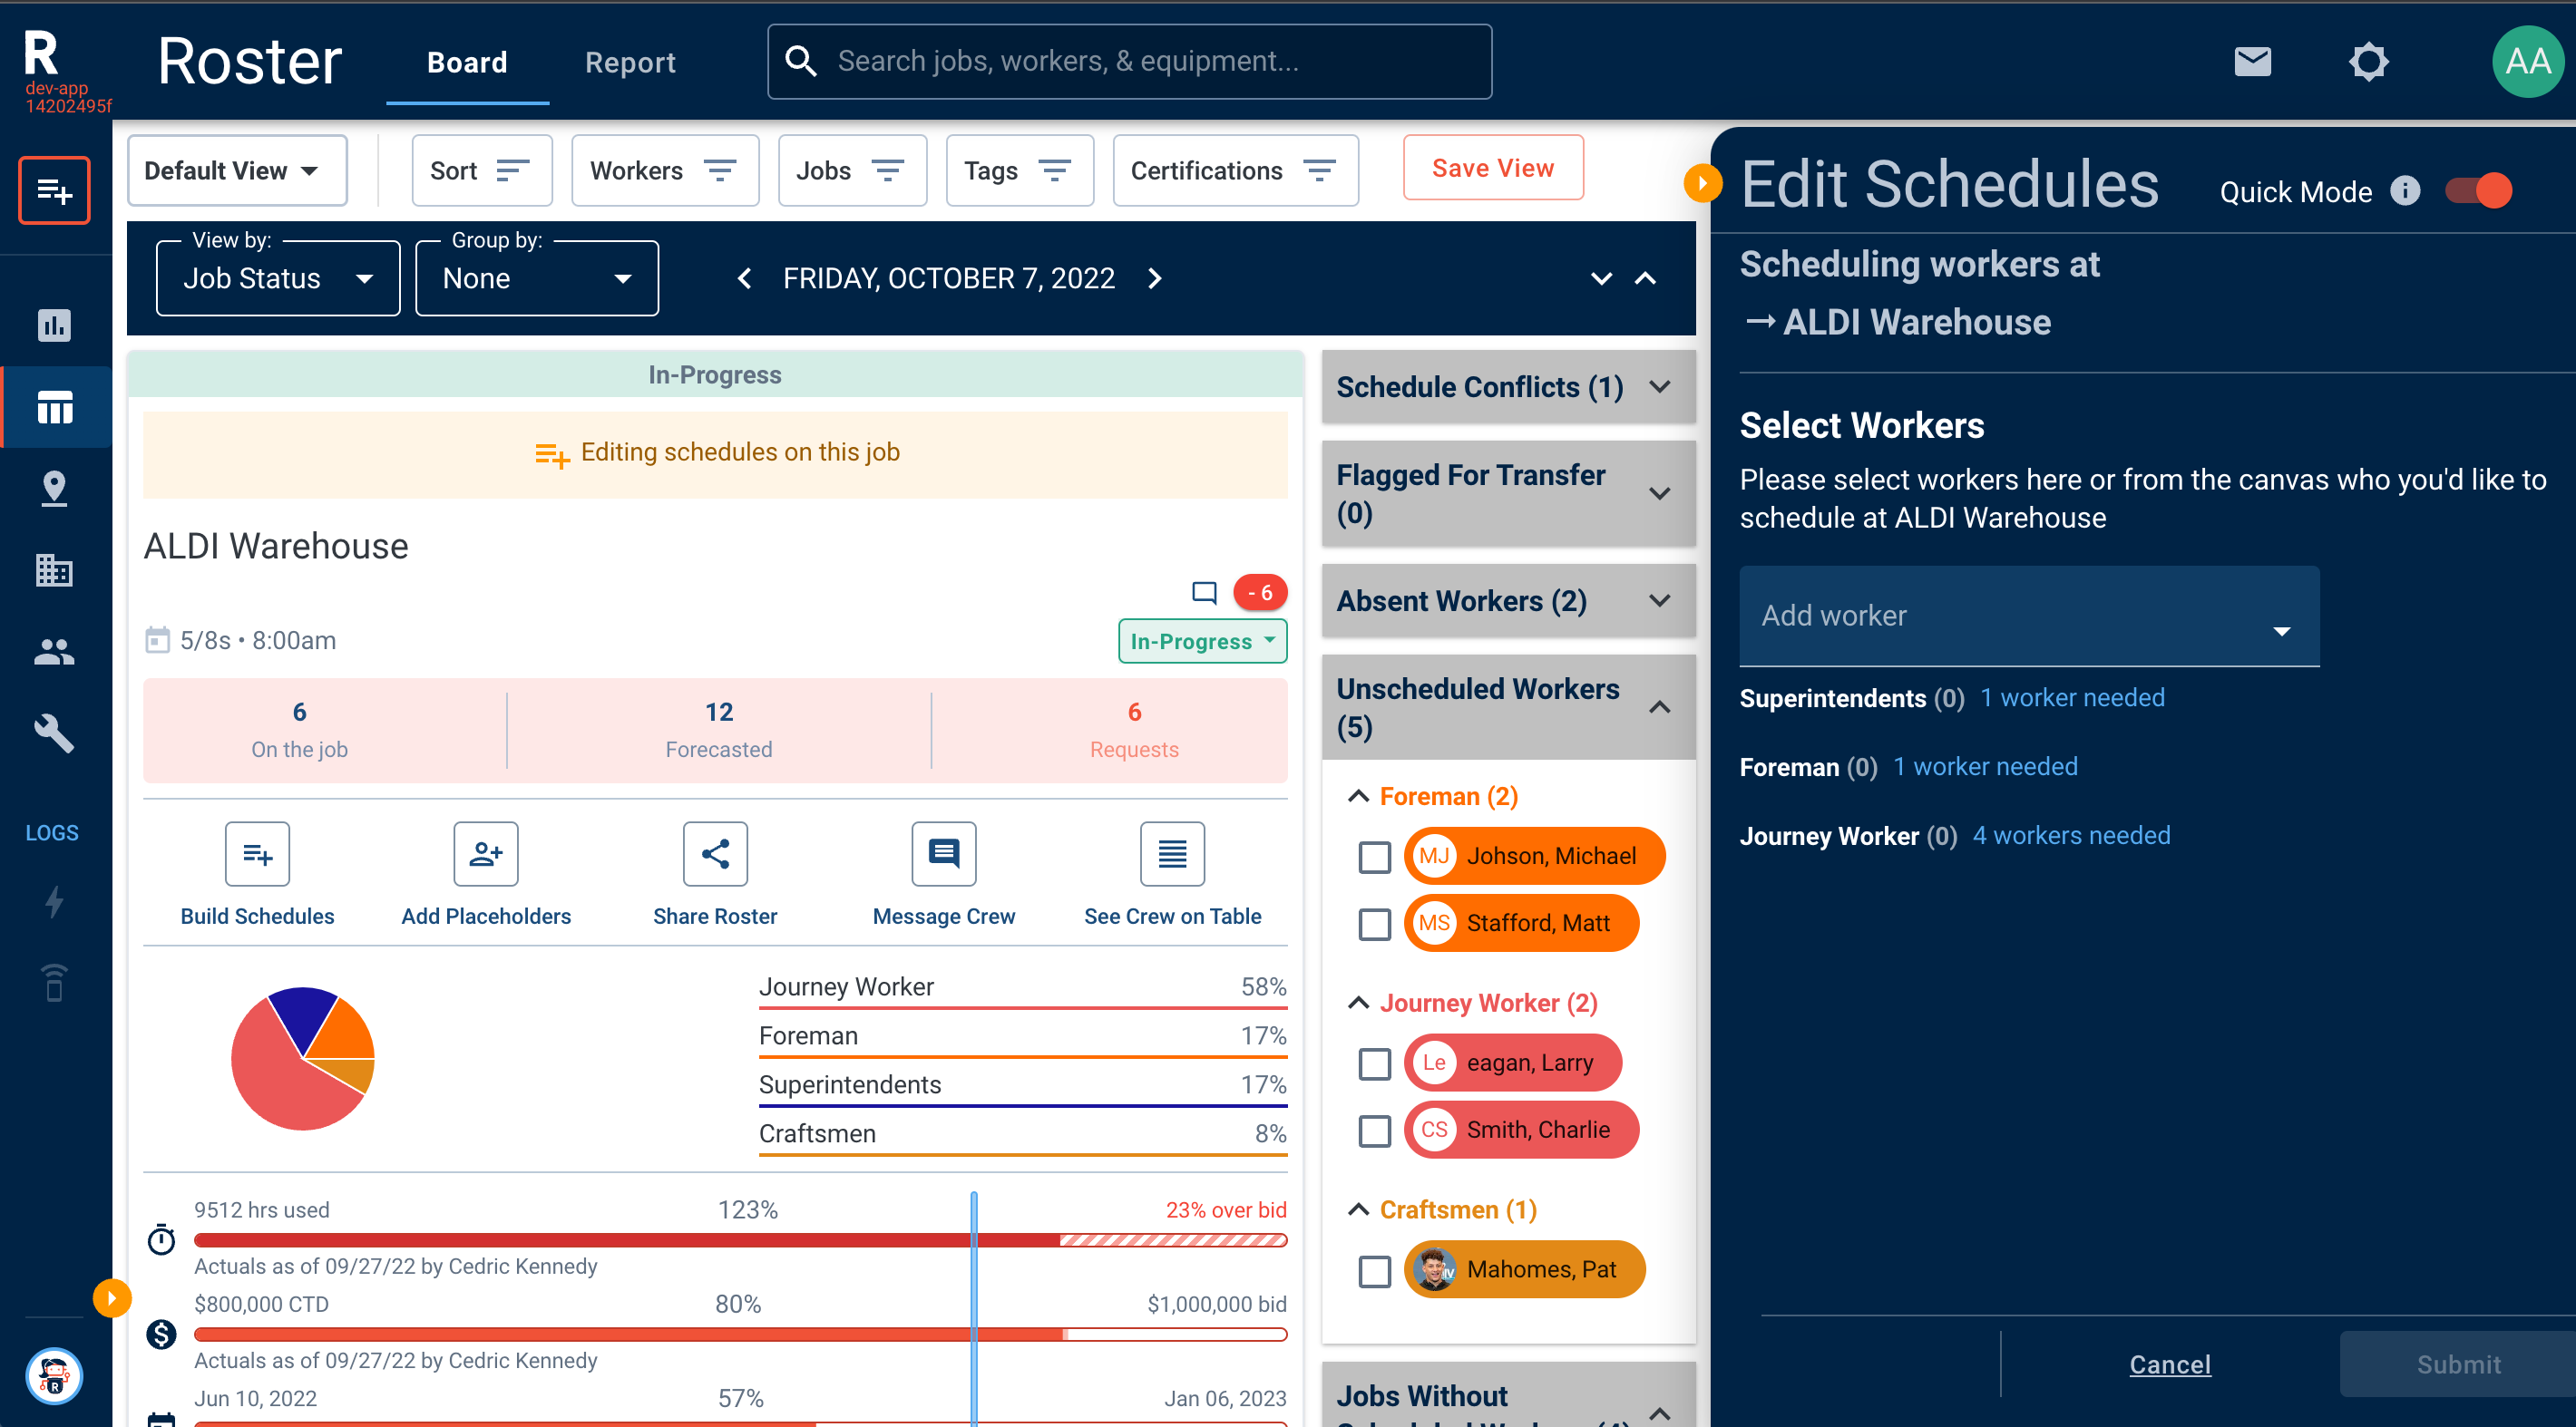Open the Sort filter menu
Image resolution: width=2576 pixels, height=1427 pixels.
point(481,170)
